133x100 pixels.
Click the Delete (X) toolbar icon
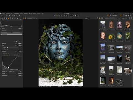[9, 15]
